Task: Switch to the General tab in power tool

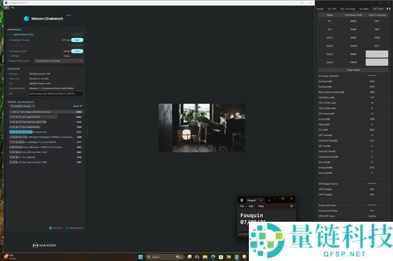Action: point(320,9)
